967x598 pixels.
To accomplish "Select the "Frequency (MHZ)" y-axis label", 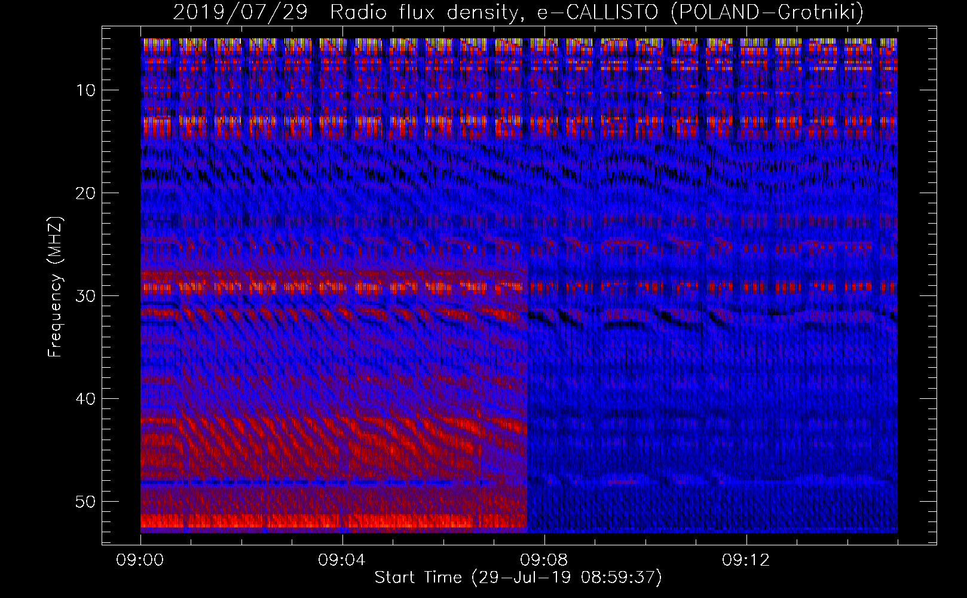I will (55, 286).
